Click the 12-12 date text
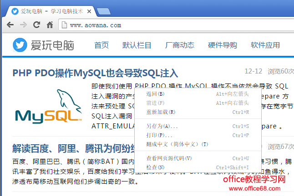Screen dimensions: 294x196 coord(253,71)
